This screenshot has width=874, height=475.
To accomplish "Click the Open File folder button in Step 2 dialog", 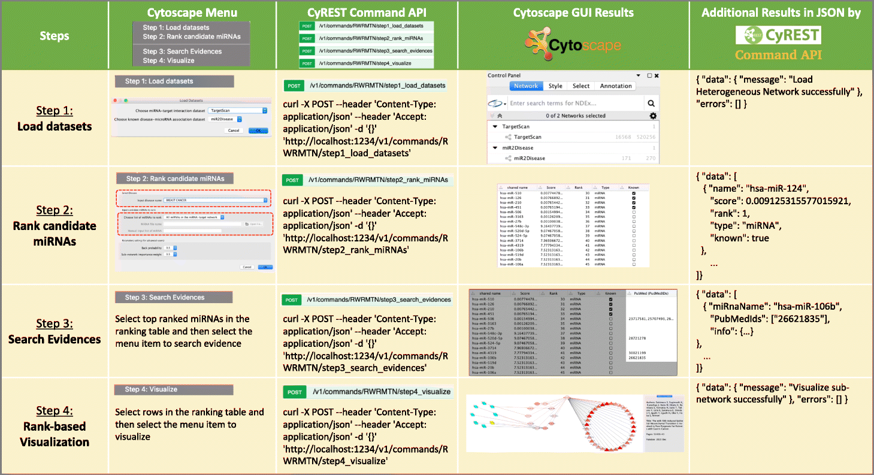I will (x=253, y=224).
